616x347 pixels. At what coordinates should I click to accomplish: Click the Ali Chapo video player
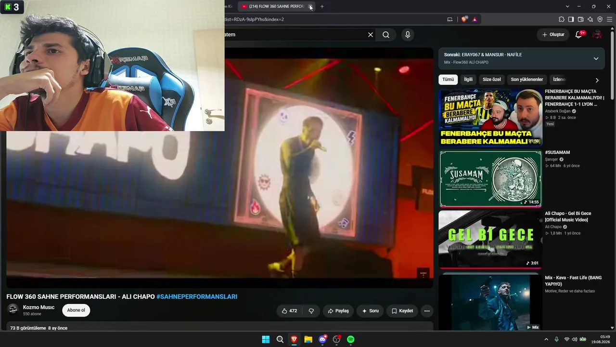[x=219, y=167]
